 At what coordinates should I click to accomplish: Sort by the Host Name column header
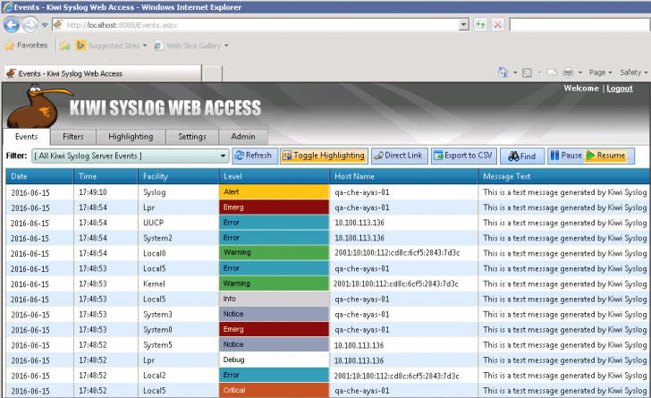[x=404, y=176]
